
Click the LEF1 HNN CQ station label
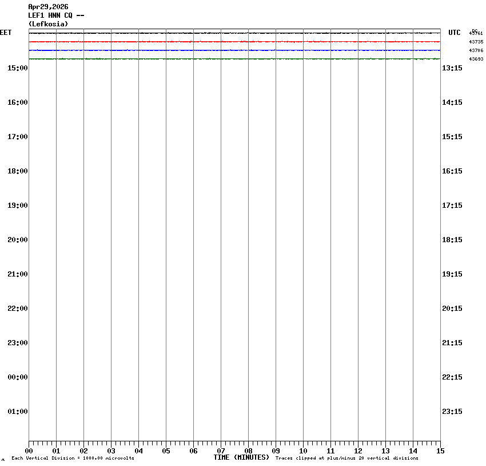coord(56,15)
